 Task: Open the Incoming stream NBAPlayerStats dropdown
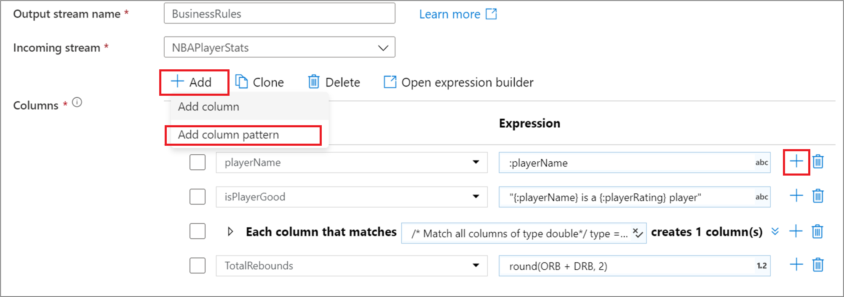point(279,47)
